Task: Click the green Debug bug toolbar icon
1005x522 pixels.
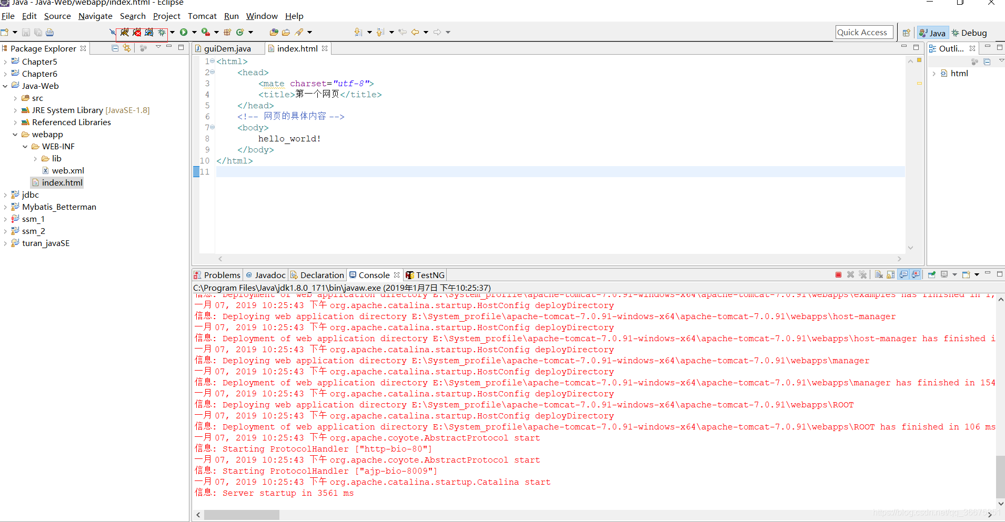Action: 162,32
